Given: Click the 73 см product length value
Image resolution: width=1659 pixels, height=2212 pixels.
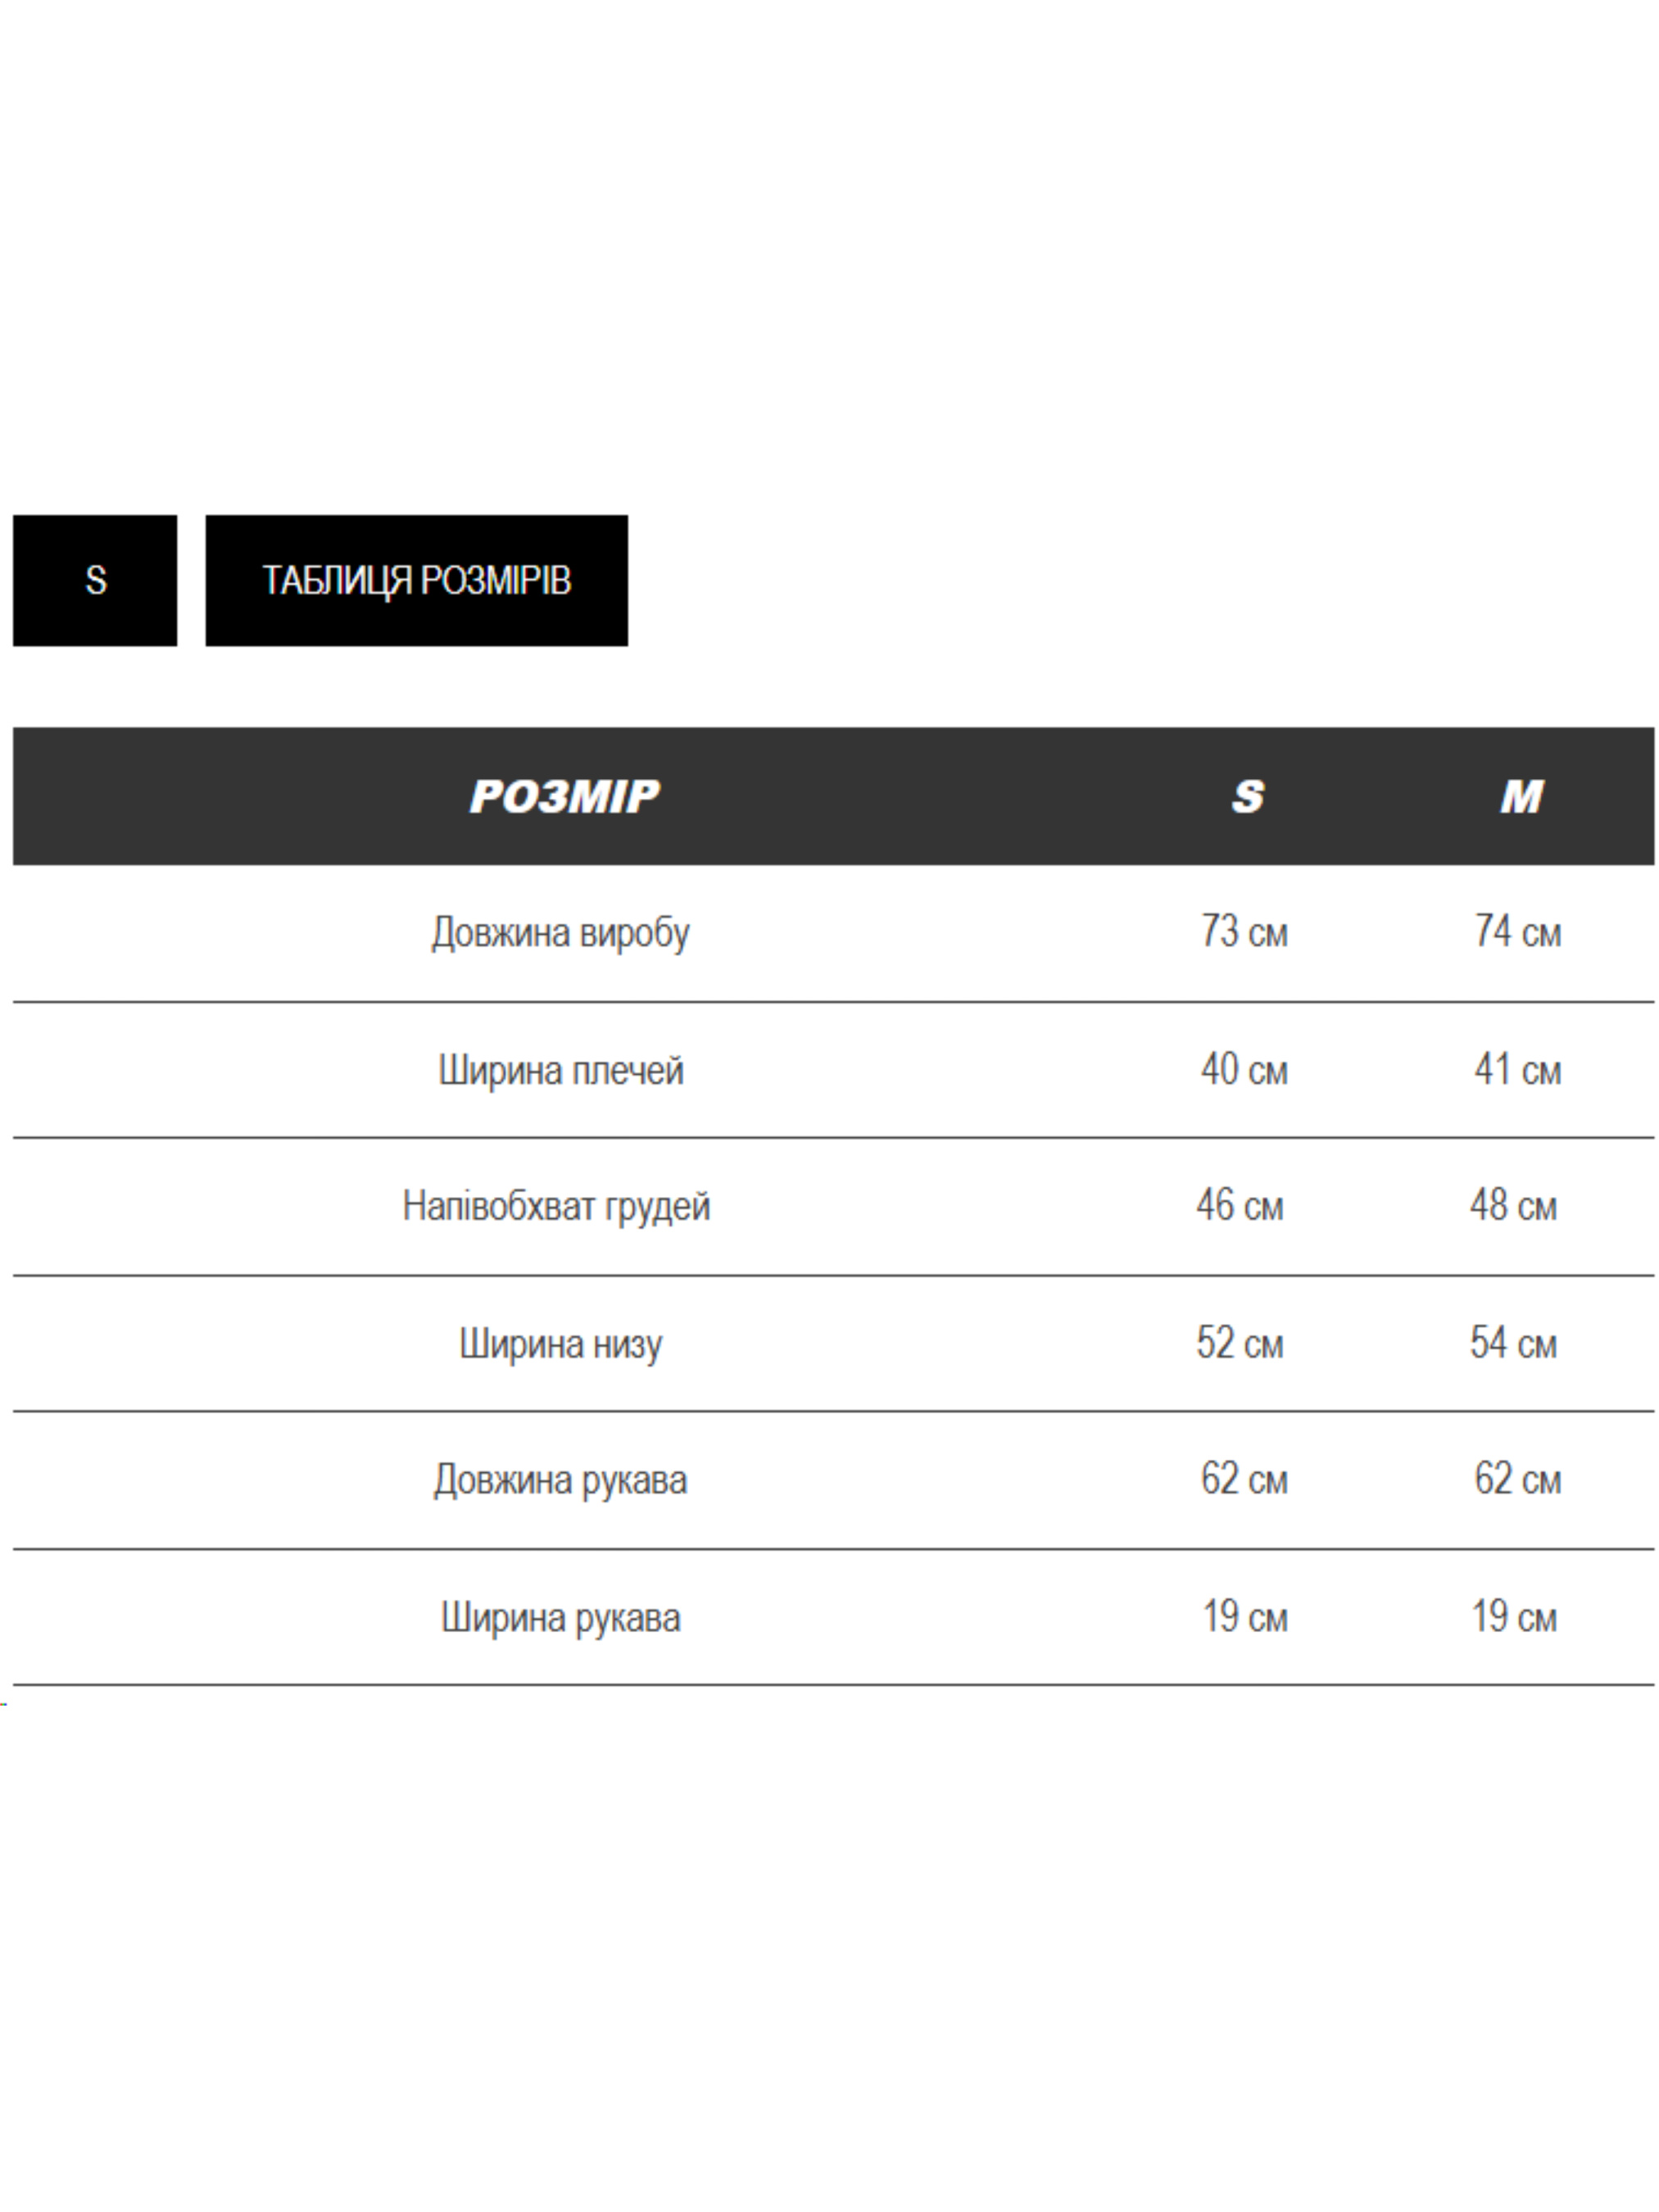Looking at the screenshot, I should coord(1244,932).
